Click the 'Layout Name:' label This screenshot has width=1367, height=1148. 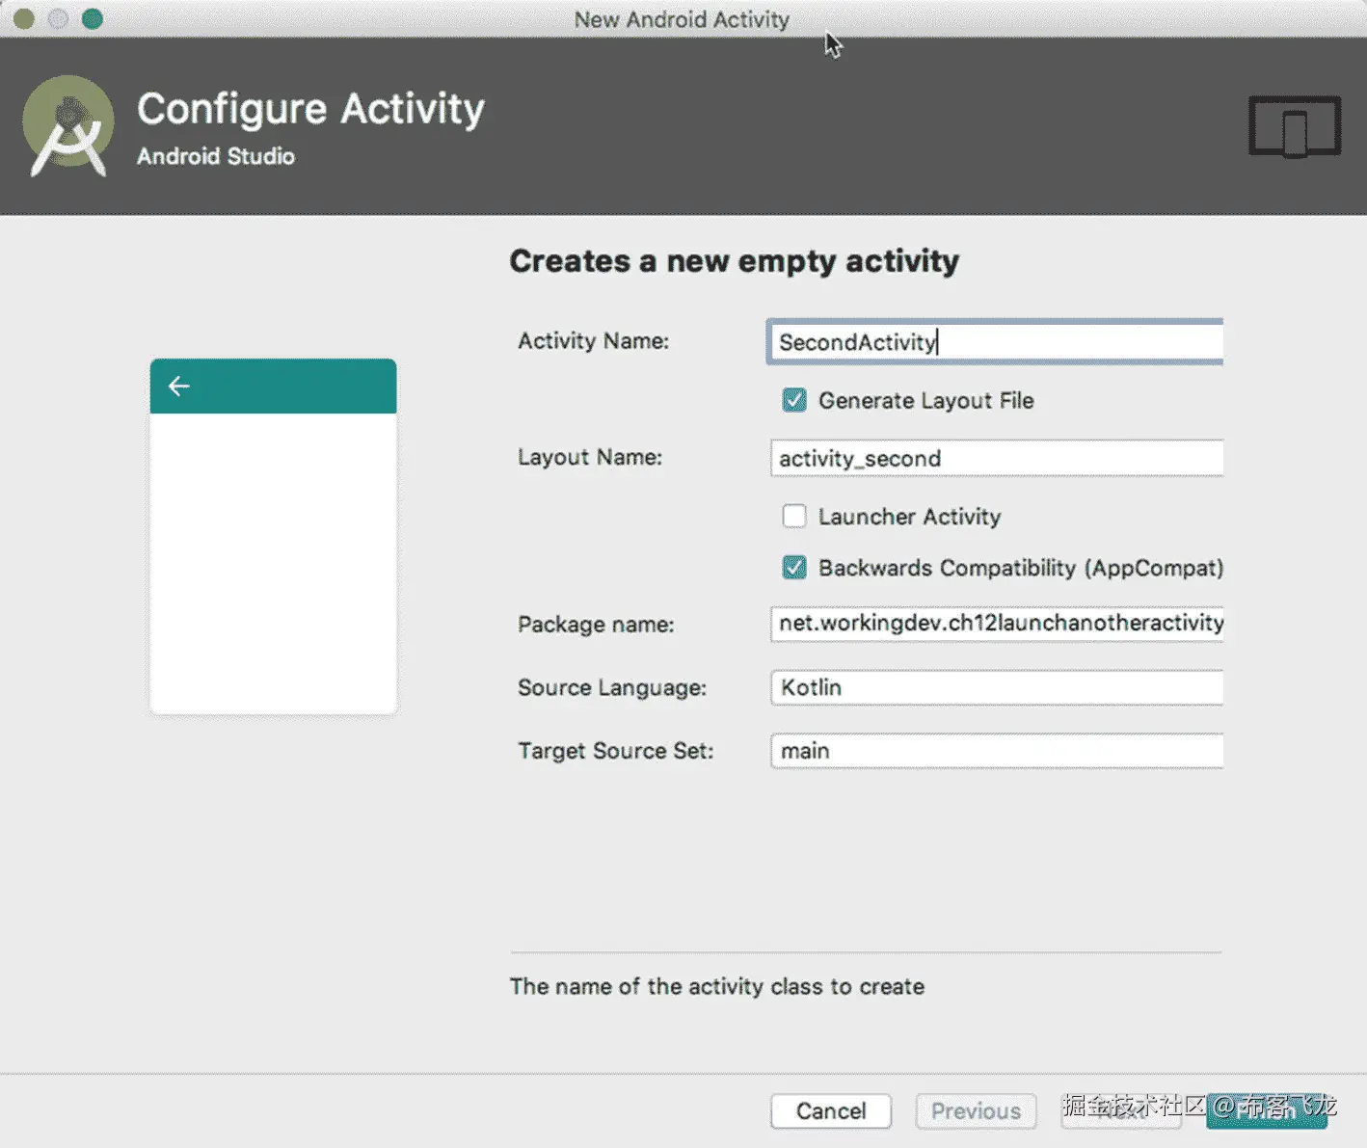tap(590, 457)
